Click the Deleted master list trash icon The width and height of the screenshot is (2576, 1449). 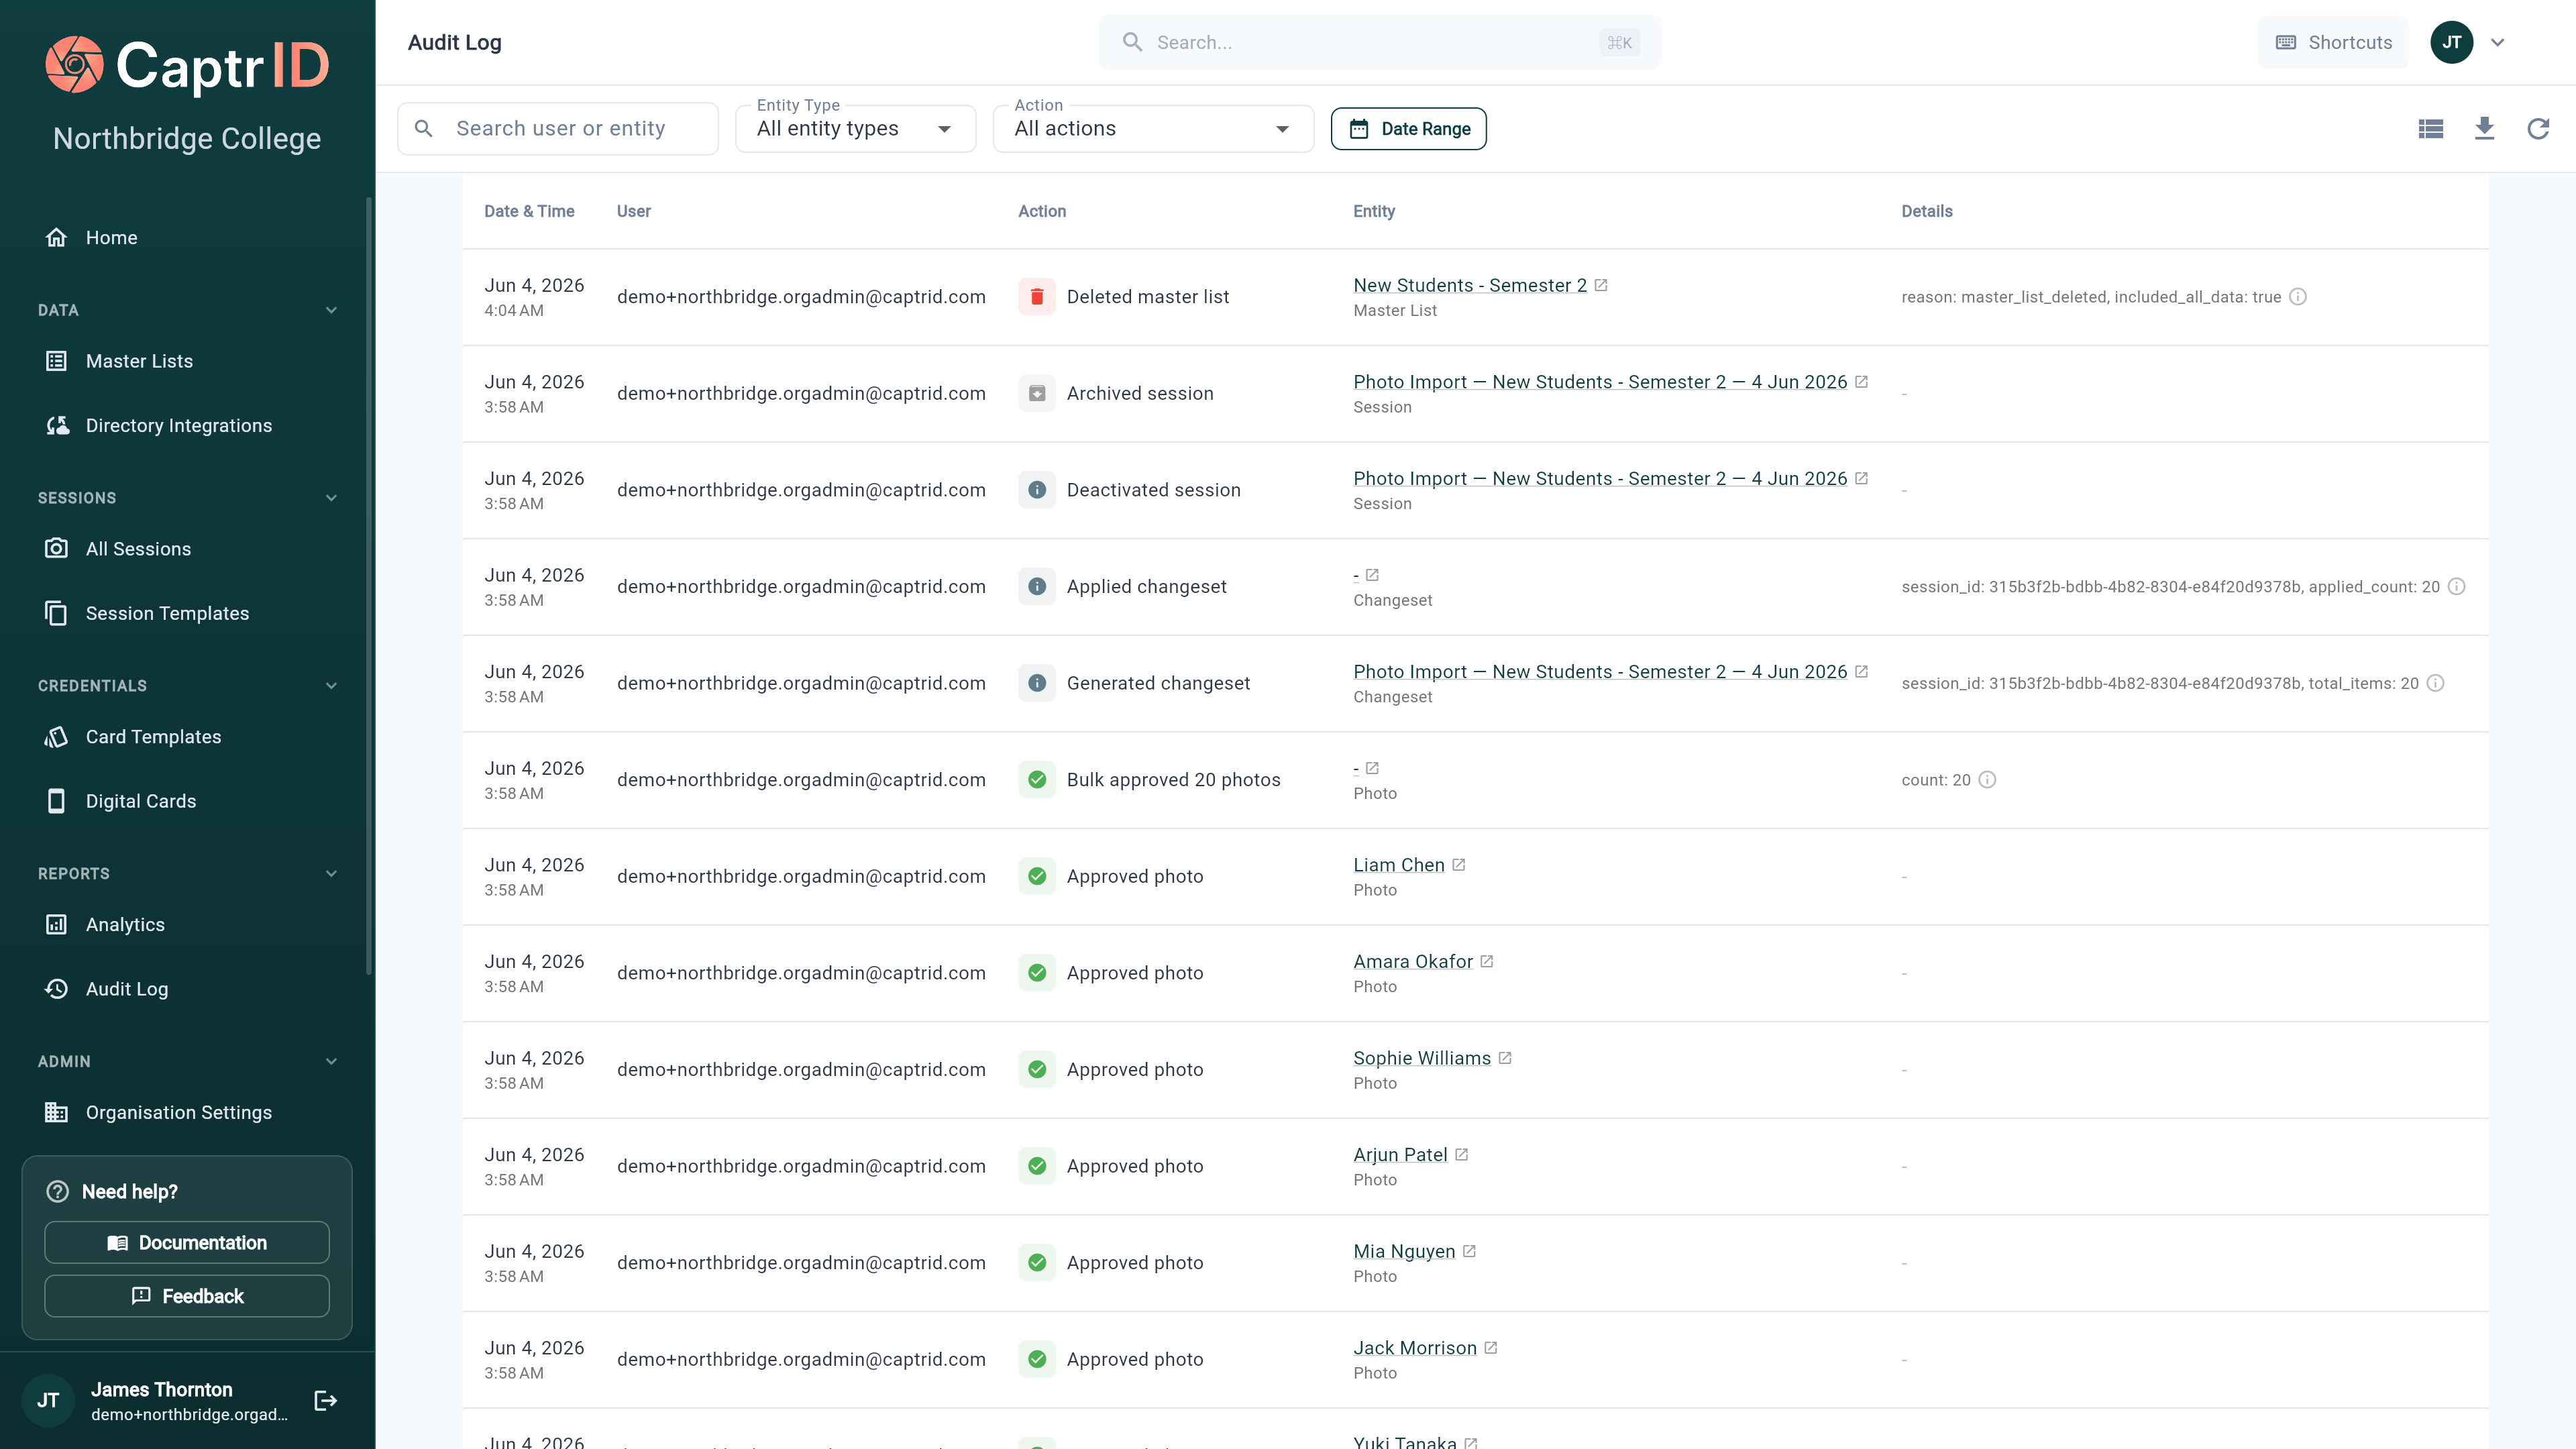coord(1037,297)
